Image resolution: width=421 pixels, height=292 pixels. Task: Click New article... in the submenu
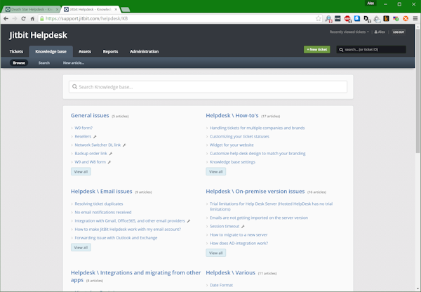pyautogui.click(x=74, y=62)
